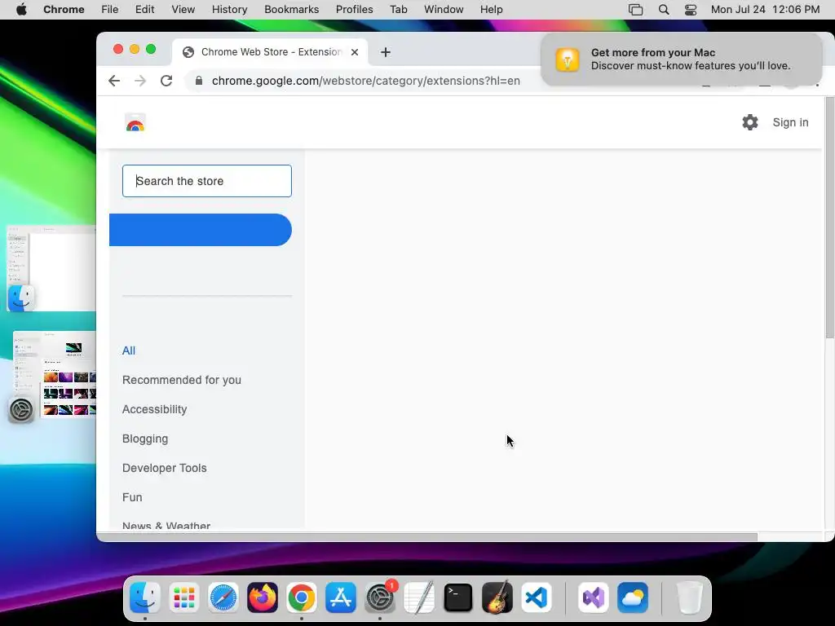Click the lock icon in address bar
The height and width of the screenshot is (626, 835).
coord(199,81)
